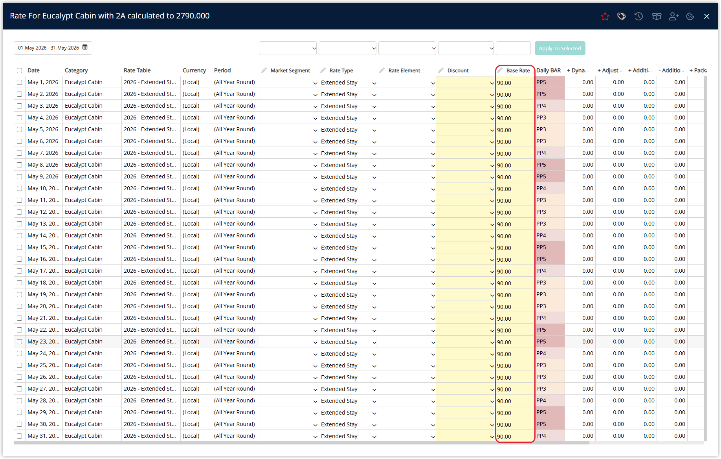
Task: Click the Currency column header
Action: 194,70
